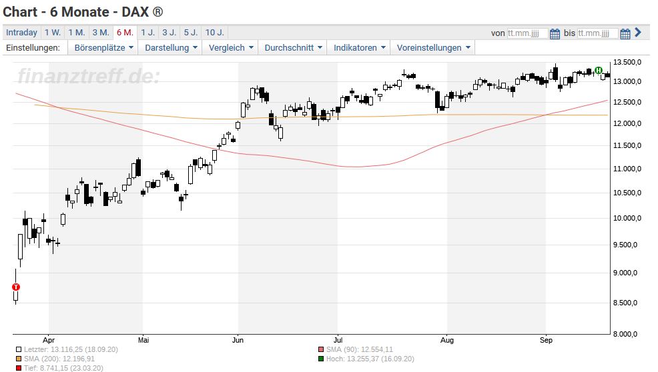
Task: Select the 6 M. timeframe tab
Action: pyautogui.click(x=125, y=32)
